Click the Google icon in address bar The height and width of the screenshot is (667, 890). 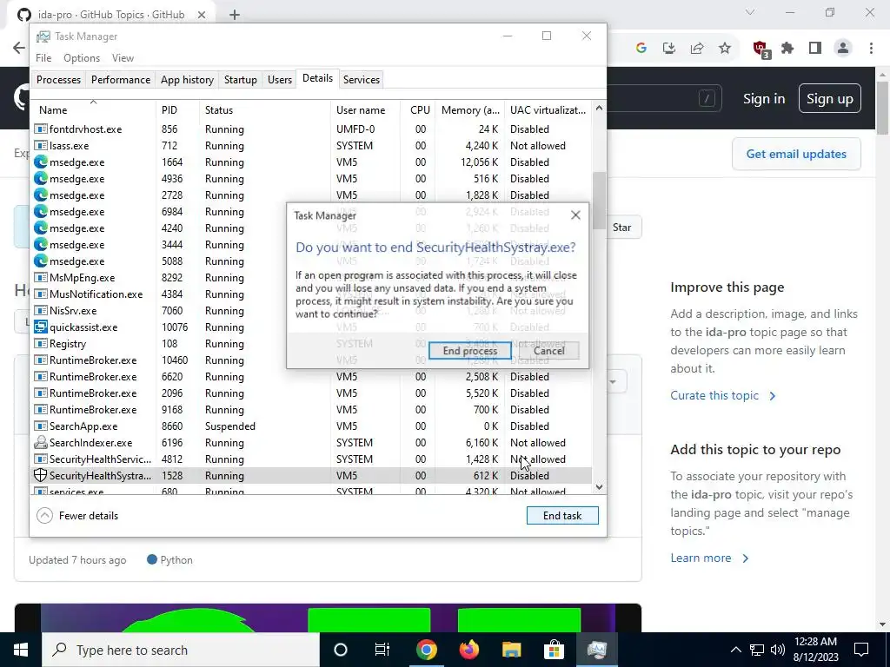pos(641,49)
